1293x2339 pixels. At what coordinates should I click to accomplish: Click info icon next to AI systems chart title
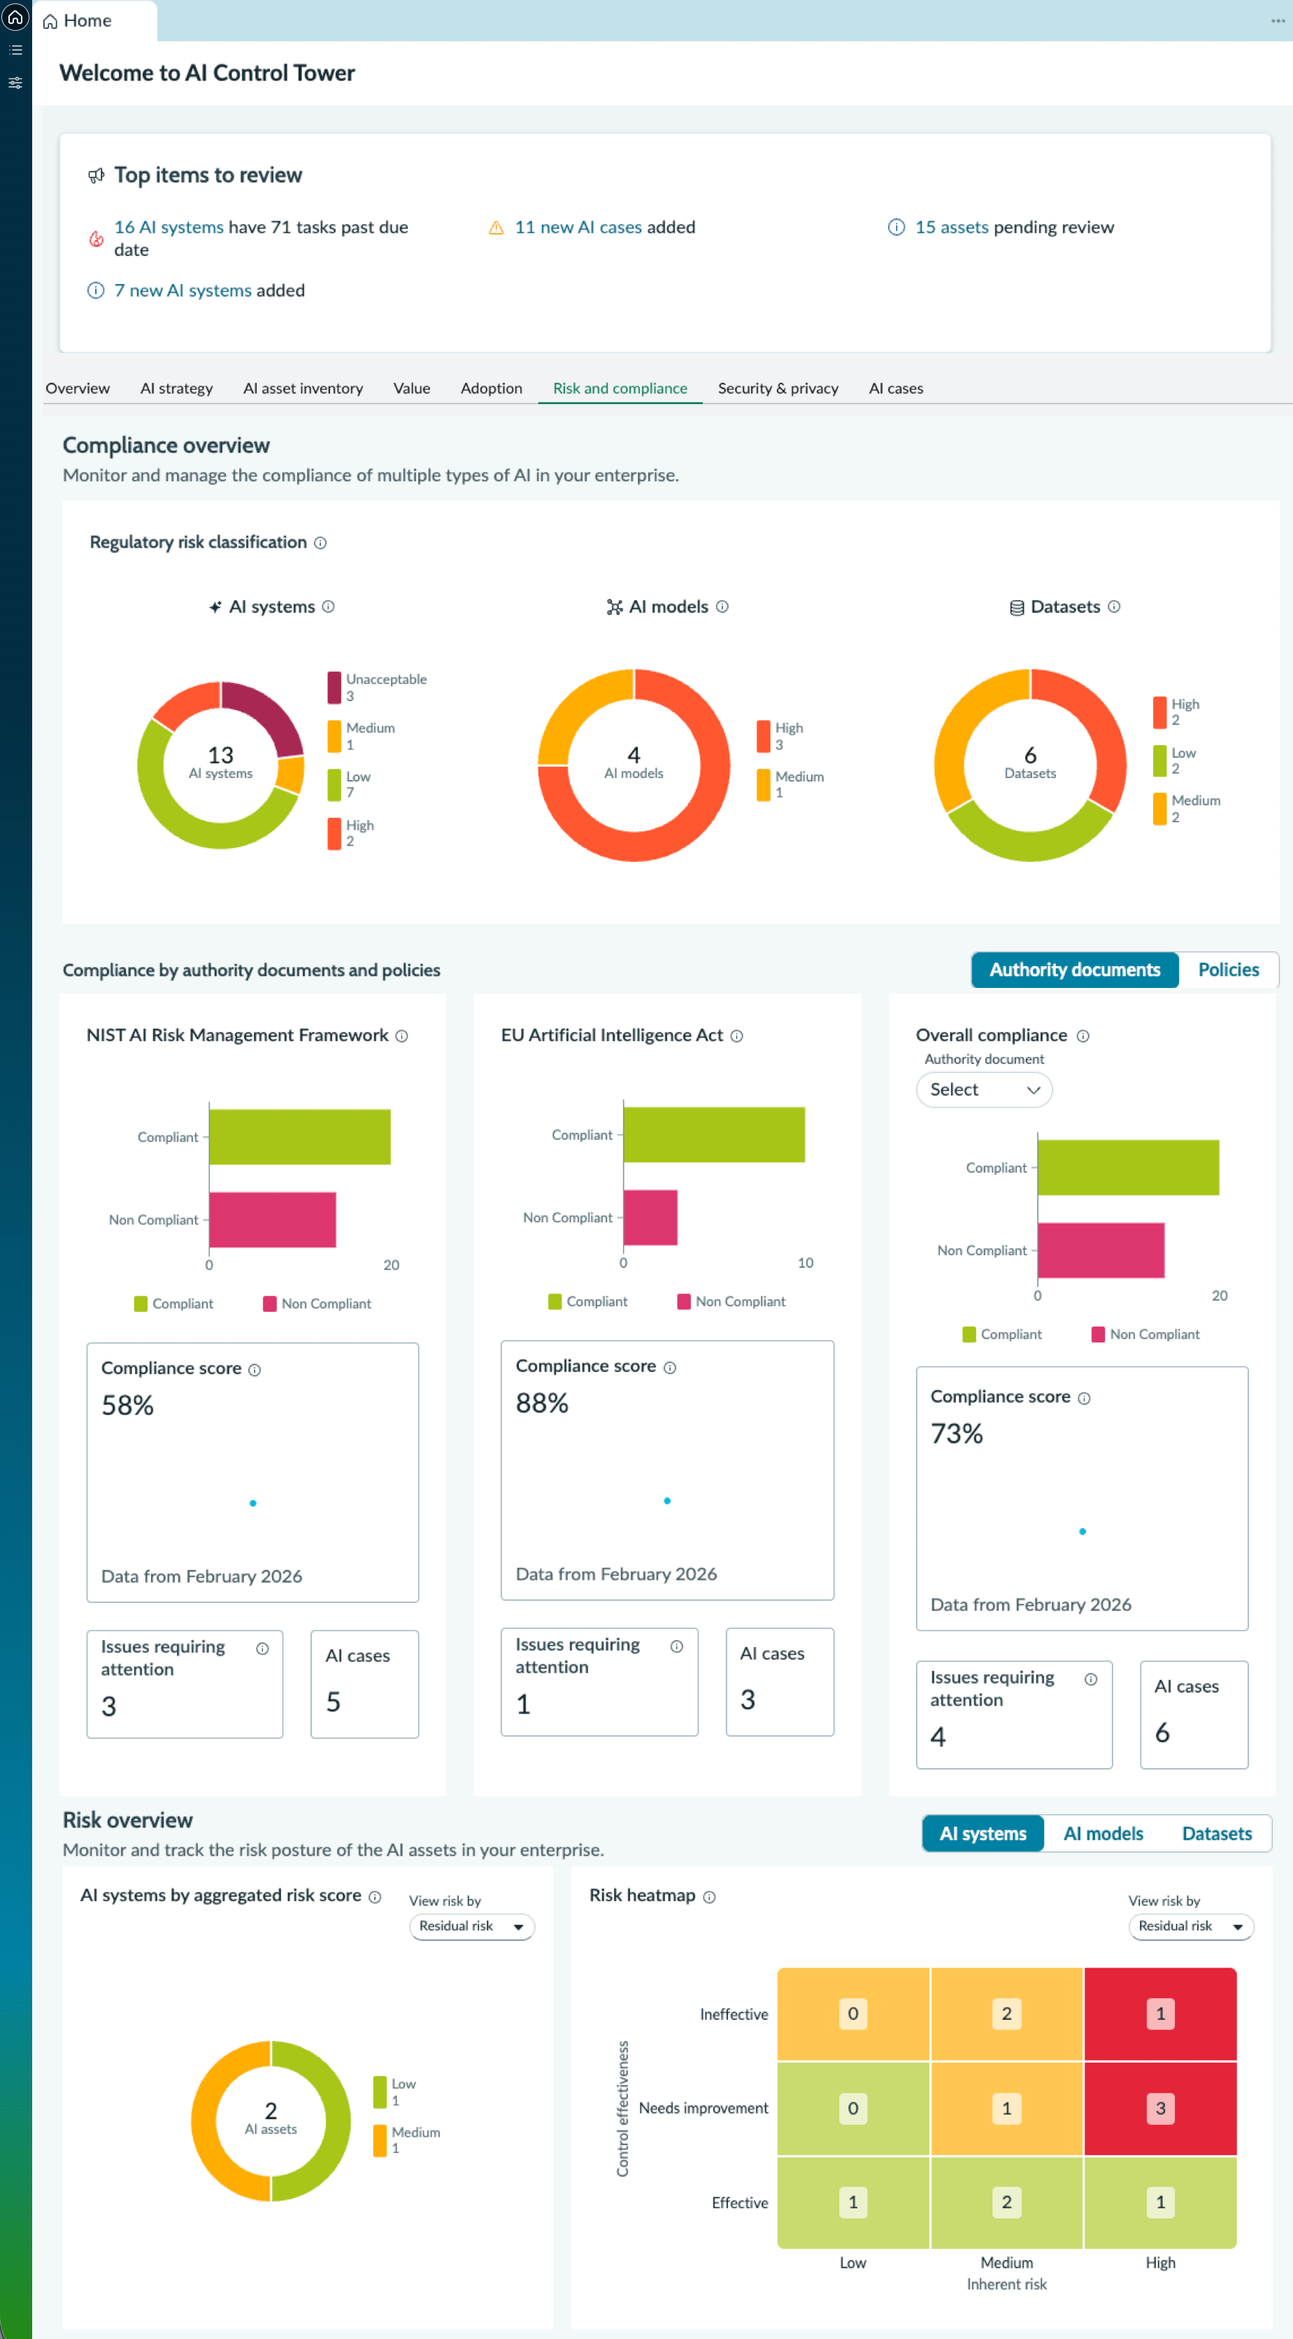tap(329, 607)
